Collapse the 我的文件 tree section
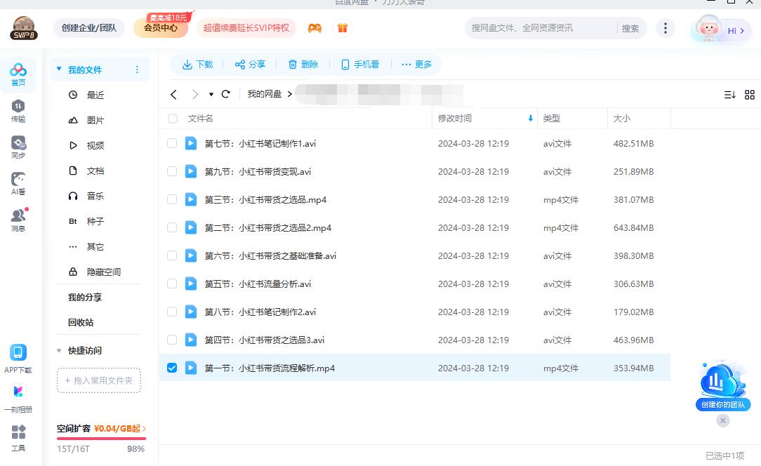Image resolution: width=761 pixels, height=466 pixels. [60, 69]
